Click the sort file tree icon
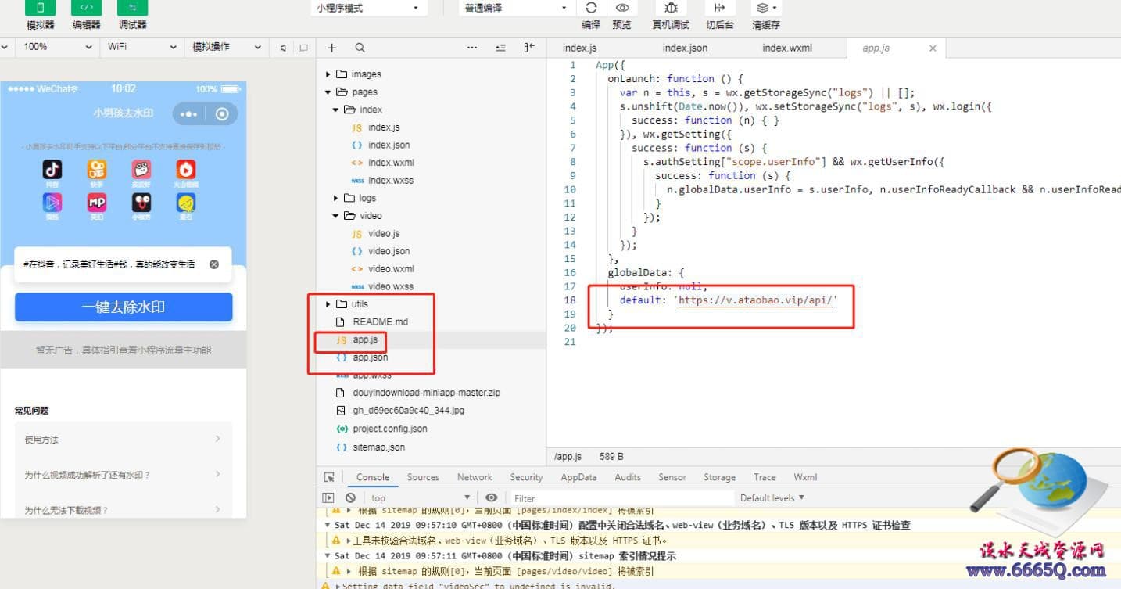Viewport: 1121px width, 589px height. pos(500,48)
